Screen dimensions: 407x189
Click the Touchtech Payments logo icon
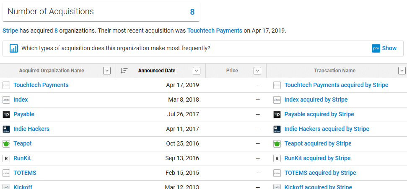(6, 85)
